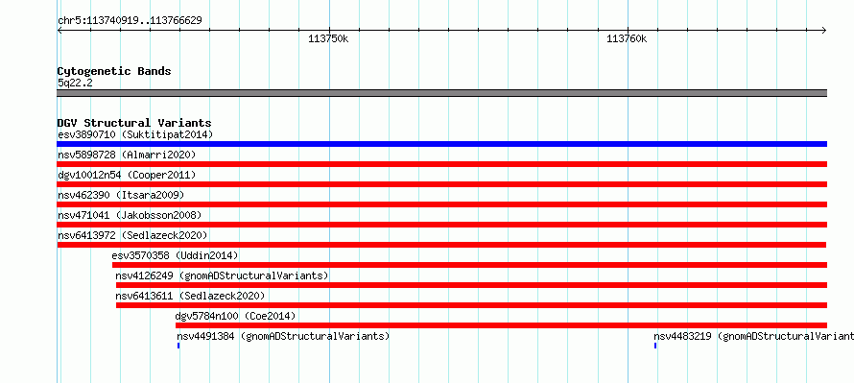Image resolution: width=854 pixels, height=383 pixels.
Task: Click the esv3570358 (Uddin2014) label
Action: (175, 255)
